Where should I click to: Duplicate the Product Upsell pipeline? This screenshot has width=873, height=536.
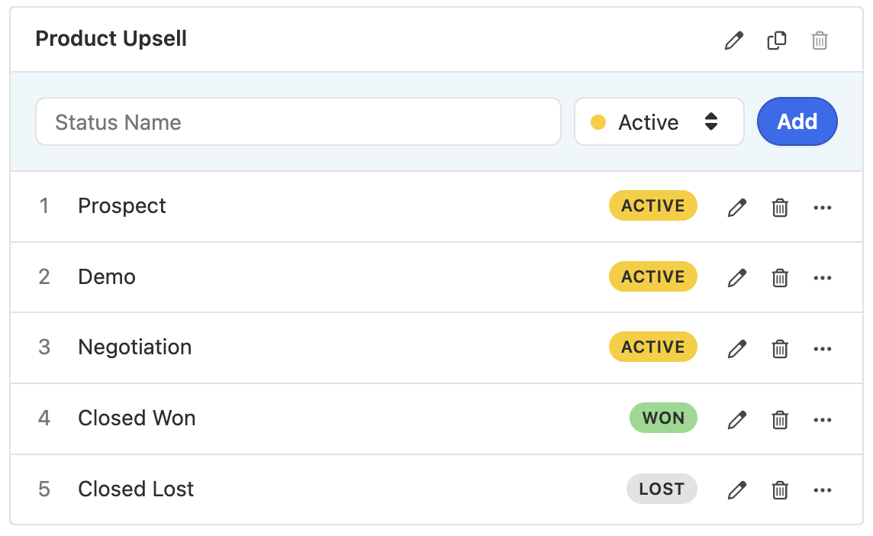point(777,40)
